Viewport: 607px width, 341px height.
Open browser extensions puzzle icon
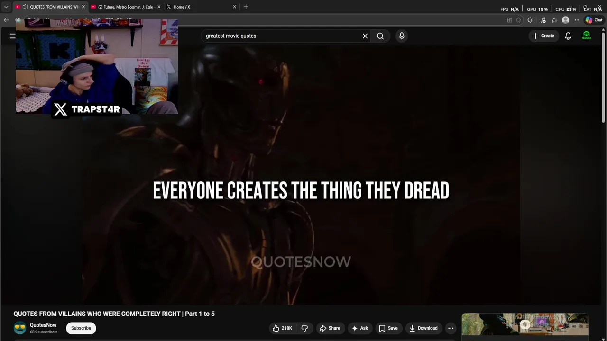tap(530, 20)
